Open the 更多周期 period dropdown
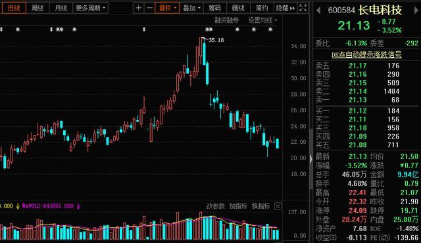Viewport: 421px width, 243px height. 91,8
